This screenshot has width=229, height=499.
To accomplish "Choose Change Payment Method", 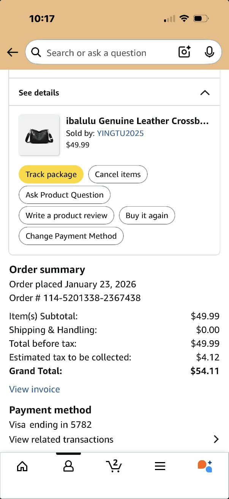I will tap(71, 236).
